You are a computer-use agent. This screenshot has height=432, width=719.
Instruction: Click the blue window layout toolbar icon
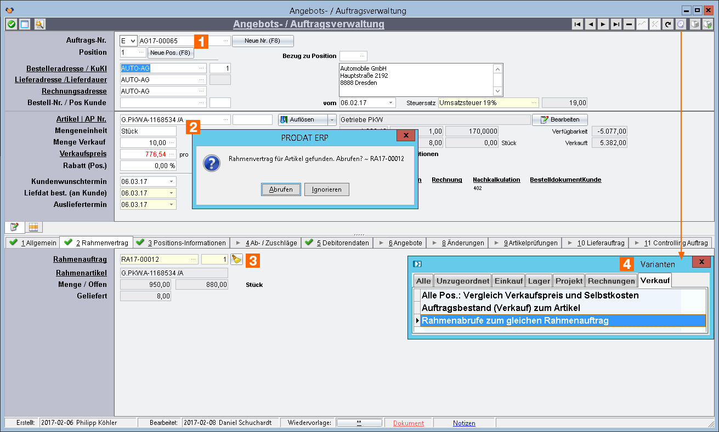[x=25, y=24]
